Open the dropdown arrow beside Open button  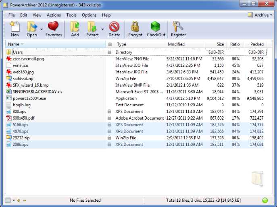coord(42,29)
